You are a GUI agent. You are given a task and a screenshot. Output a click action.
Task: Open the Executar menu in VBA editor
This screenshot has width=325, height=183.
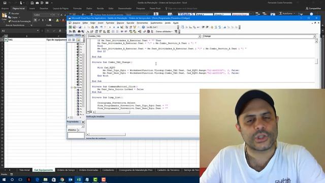(131, 23)
